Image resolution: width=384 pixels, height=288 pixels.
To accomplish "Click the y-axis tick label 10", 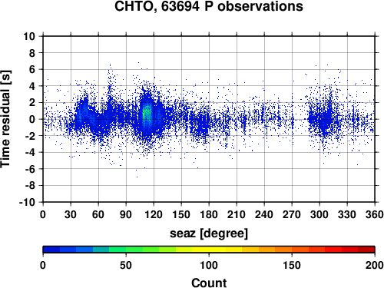I will (x=29, y=36).
